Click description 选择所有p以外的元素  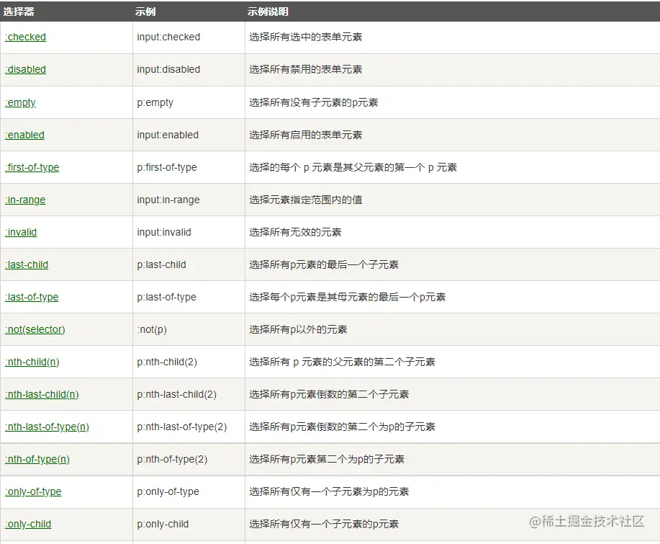click(298, 329)
